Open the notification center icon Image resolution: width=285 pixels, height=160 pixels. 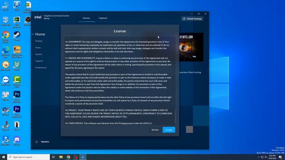click(x=280, y=157)
